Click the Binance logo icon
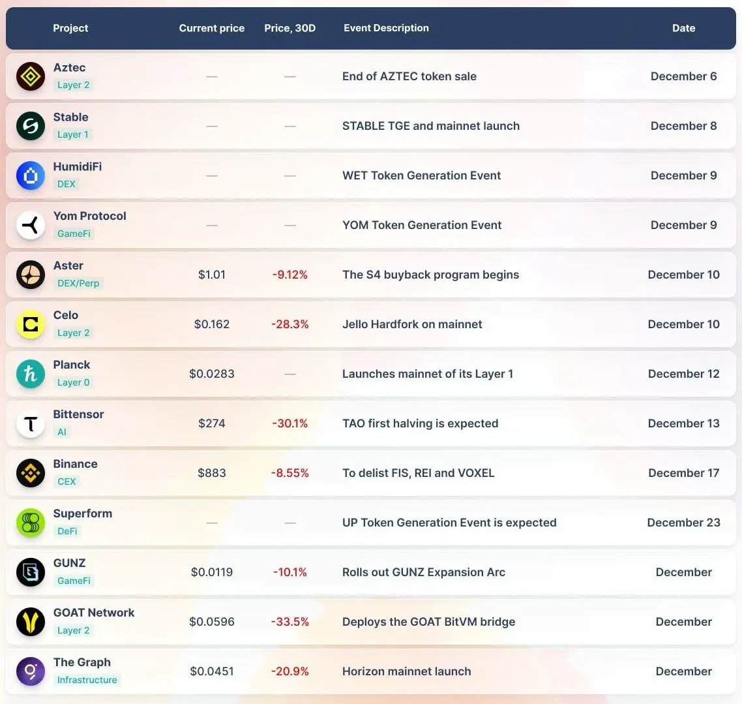 click(31, 473)
